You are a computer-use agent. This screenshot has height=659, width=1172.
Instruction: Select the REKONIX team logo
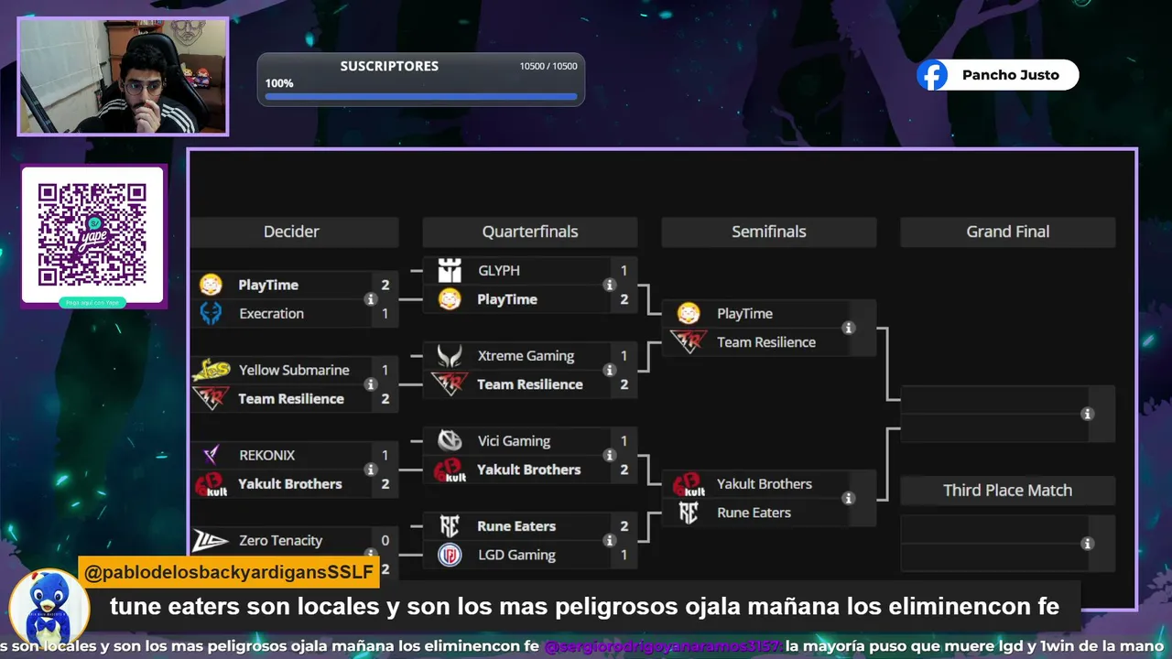tap(211, 455)
